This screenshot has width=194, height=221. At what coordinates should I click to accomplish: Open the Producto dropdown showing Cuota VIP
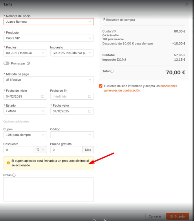[x=90, y=38]
